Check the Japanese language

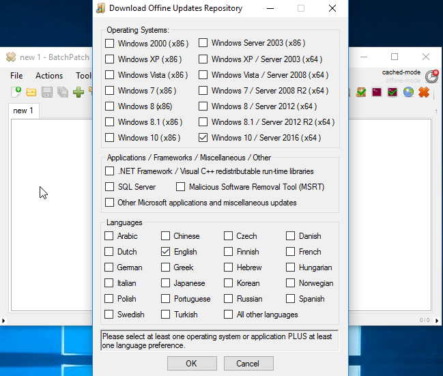coord(166,283)
